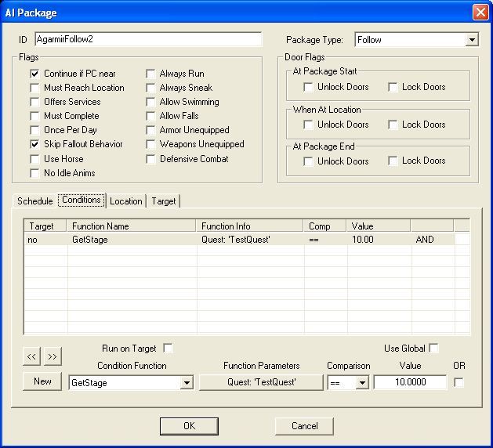Check Unlock Doors at Package Start
Screen dimensions: 493x448
click(x=308, y=88)
